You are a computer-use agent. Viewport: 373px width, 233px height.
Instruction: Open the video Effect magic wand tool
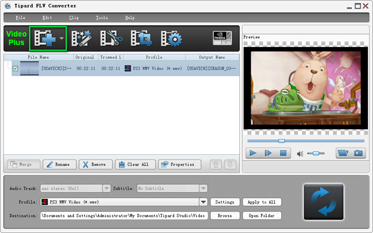coord(81,38)
